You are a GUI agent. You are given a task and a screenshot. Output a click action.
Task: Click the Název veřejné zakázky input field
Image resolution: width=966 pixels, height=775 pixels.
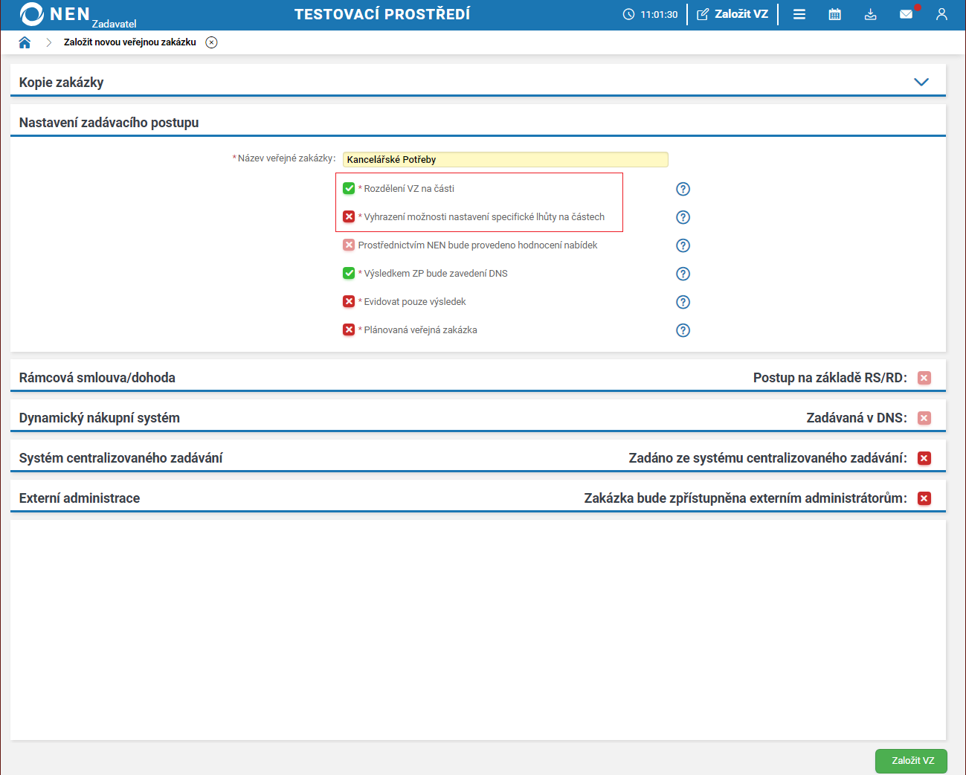click(505, 159)
